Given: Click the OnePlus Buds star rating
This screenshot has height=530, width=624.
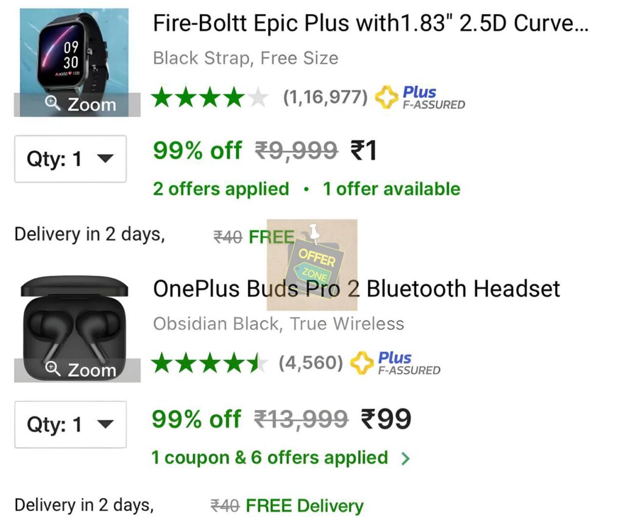Looking at the screenshot, I should tap(209, 363).
